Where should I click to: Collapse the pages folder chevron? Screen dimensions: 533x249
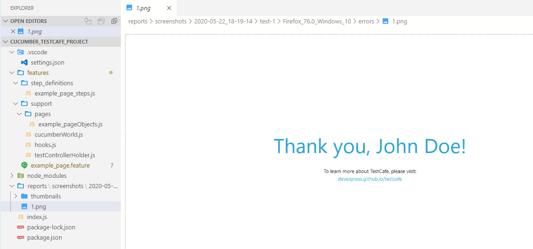19,114
